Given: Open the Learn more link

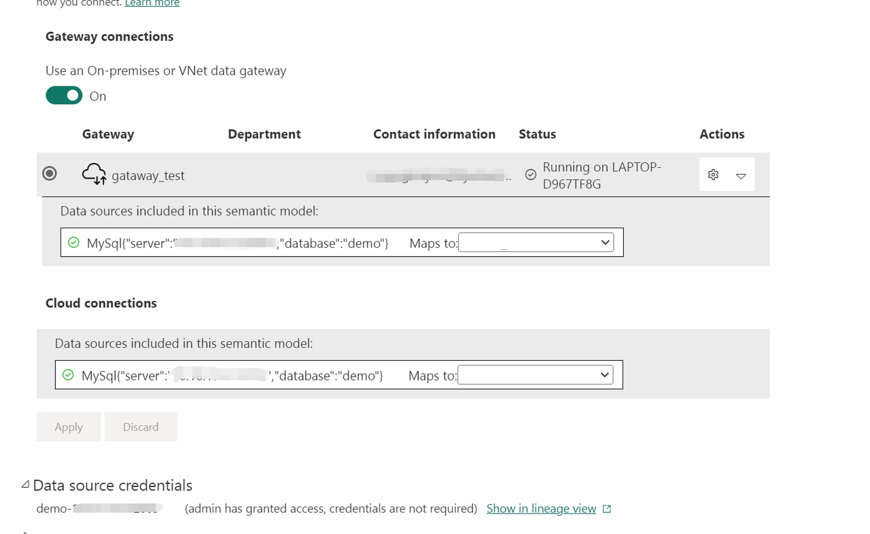Looking at the screenshot, I should (x=152, y=3).
